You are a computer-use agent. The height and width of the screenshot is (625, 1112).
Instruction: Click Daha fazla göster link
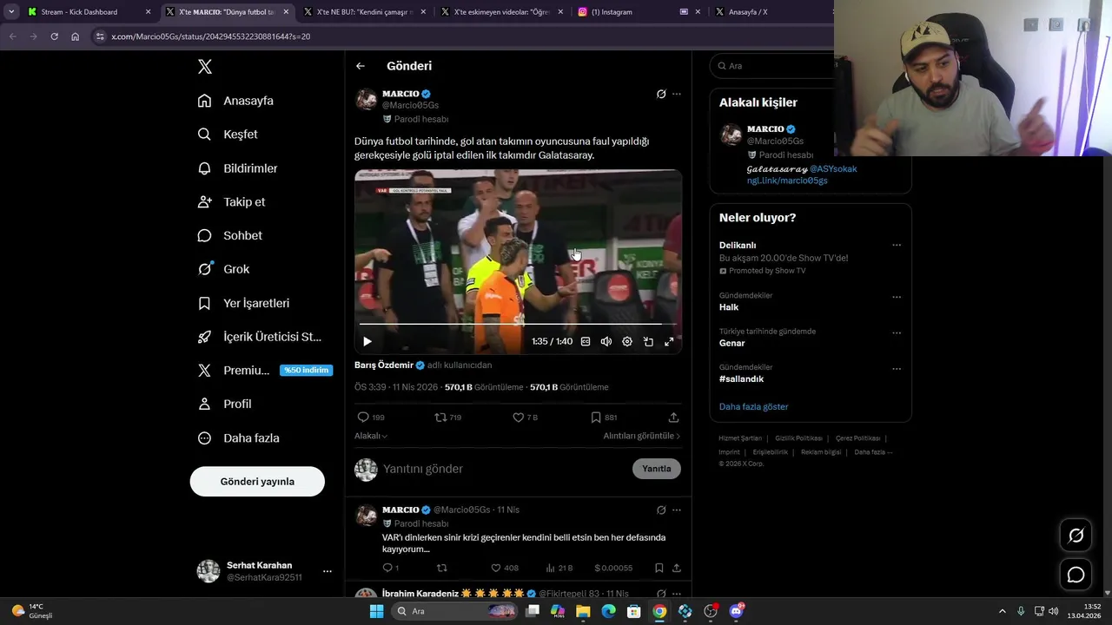[754, 407]
